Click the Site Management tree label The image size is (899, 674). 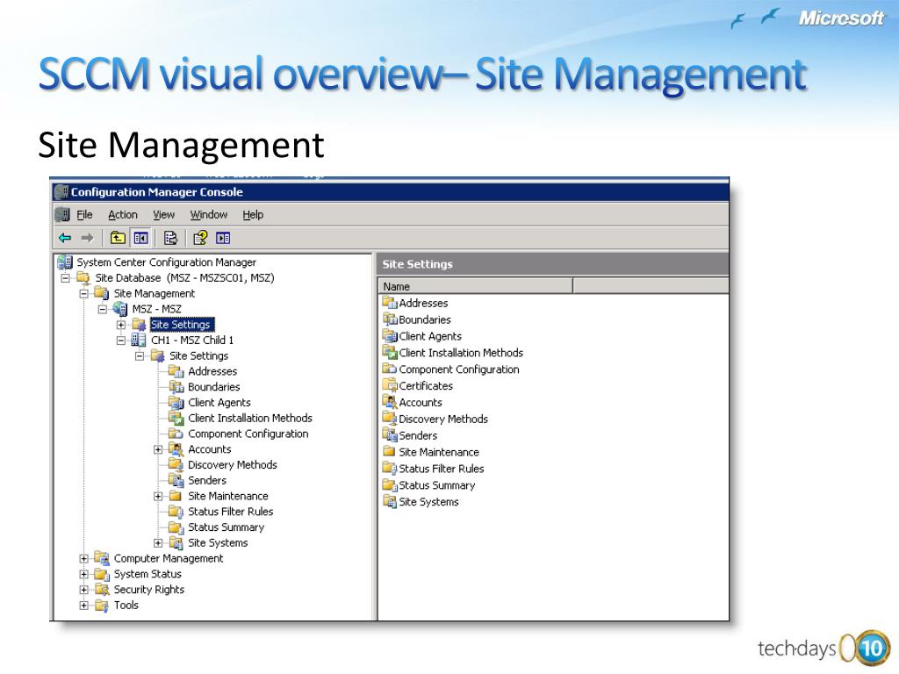[155, 293]
